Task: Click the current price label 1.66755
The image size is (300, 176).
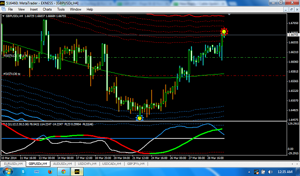Action: 293,35
